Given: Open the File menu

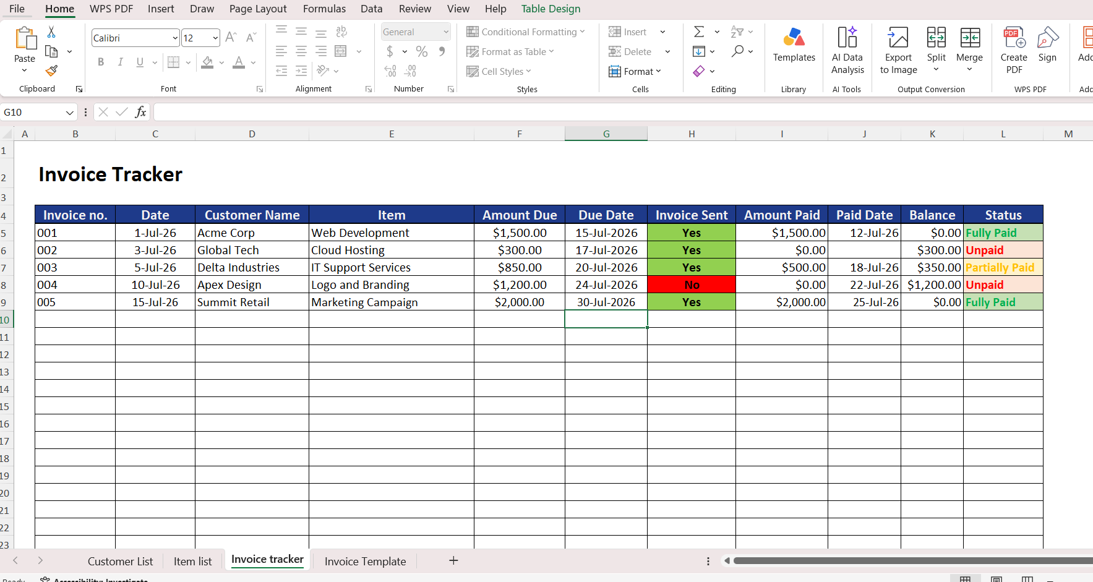Looking at the screenshot, I should click(17, 9).
